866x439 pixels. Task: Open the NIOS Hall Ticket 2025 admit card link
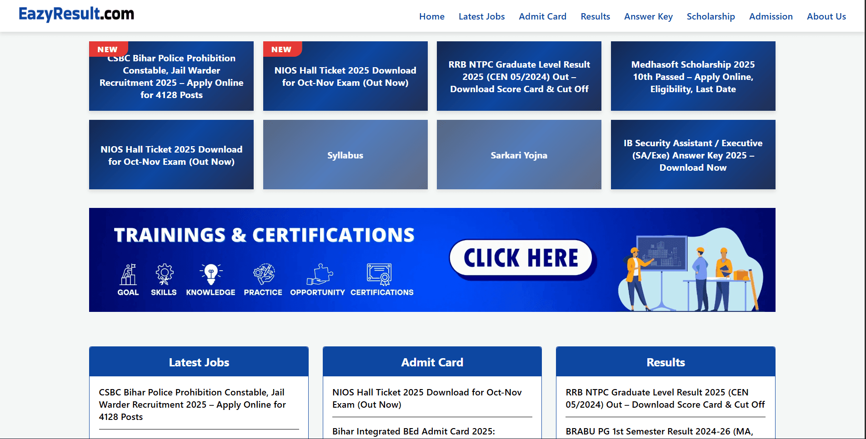426,398
